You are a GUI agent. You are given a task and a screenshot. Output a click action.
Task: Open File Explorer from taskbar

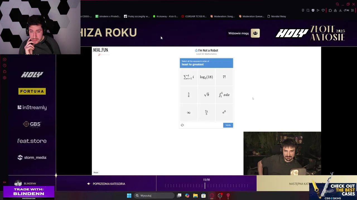coord(195,196)
